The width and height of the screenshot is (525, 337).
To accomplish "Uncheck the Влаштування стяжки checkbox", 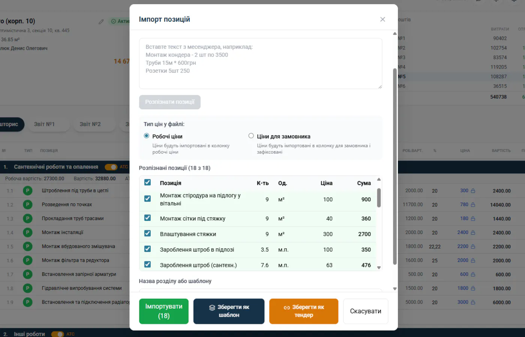I will pos(148,234).
